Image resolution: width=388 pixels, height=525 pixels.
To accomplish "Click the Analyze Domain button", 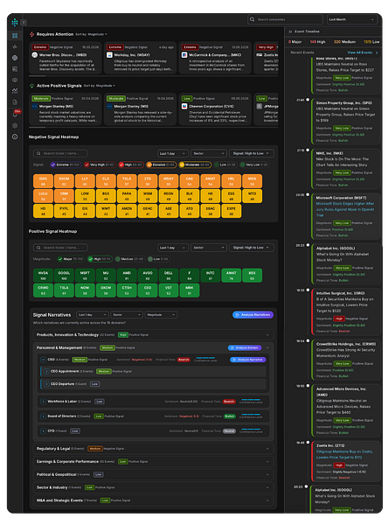I will pos(245,348).
